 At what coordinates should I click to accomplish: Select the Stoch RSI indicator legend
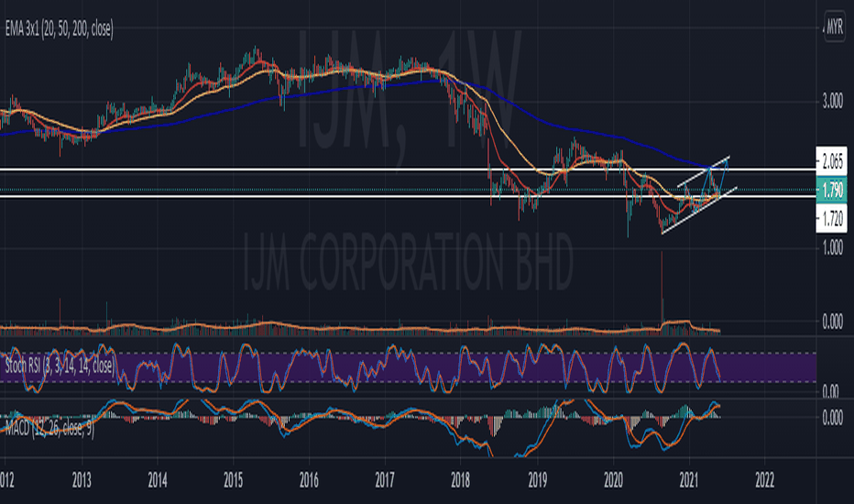(x=60, y=365)
